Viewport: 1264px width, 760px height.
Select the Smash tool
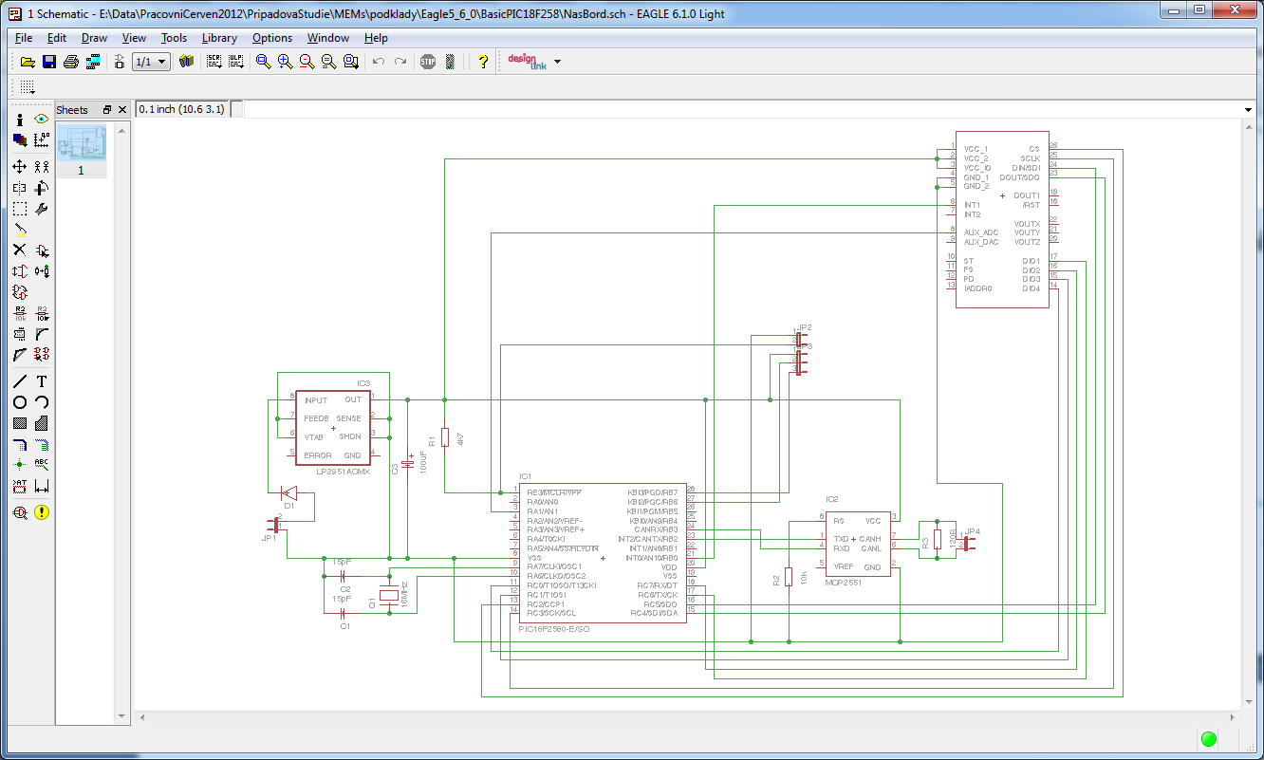pyautogui.click(x=20, y=334)
